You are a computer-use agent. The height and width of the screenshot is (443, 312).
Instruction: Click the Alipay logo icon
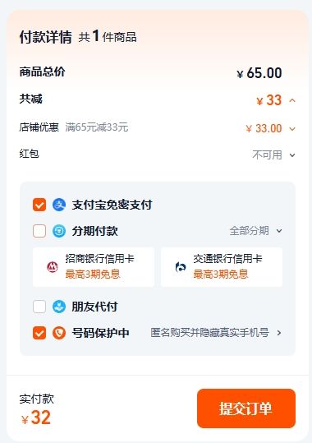tap(59, 205)
